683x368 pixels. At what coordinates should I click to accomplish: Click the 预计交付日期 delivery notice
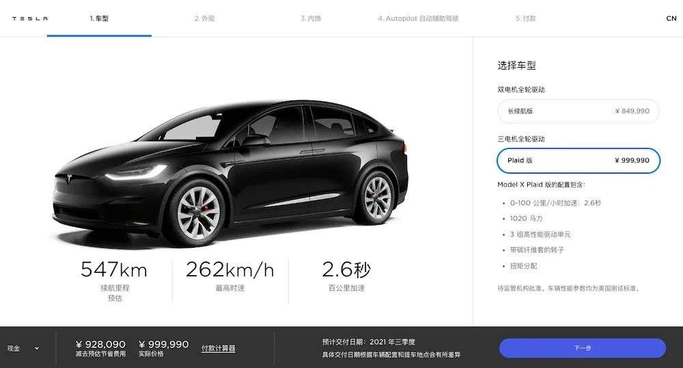pyautogui.click(x=391, y=348)
